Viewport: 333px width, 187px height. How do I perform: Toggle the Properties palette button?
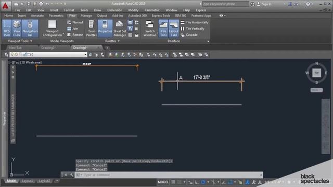coord(105,29)
